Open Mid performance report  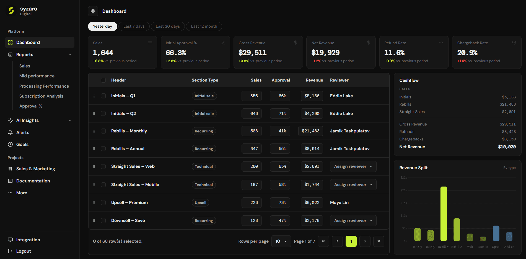(x=37, y=76)
